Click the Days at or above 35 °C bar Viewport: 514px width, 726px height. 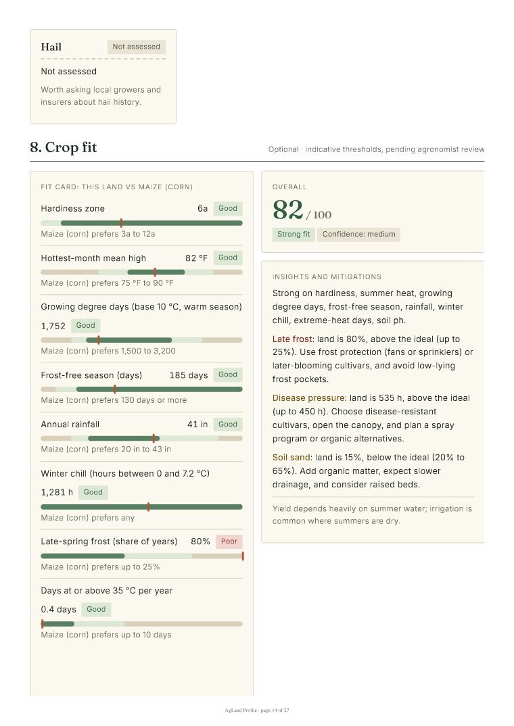pos(142,624)
